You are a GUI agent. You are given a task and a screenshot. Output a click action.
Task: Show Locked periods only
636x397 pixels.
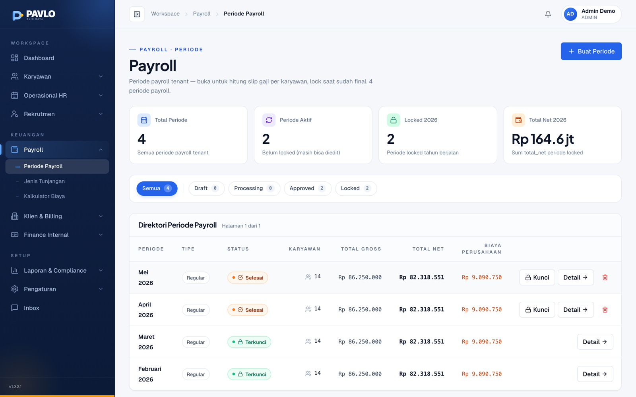356,189
